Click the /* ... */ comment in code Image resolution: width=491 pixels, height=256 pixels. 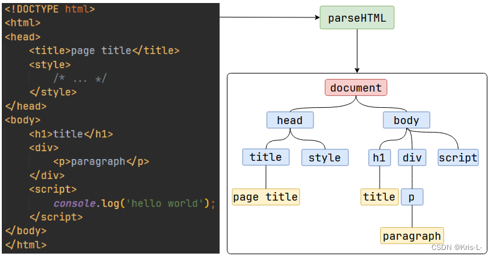point(80,79)
